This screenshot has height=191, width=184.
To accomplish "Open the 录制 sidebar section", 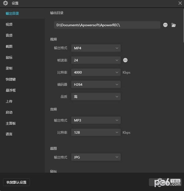I will click(x=9, y=68).
